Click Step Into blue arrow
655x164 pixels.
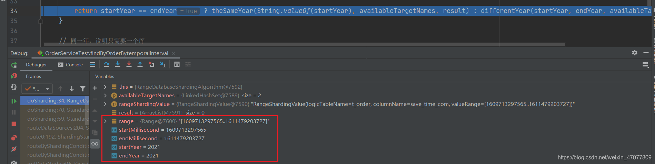(118, 64)
